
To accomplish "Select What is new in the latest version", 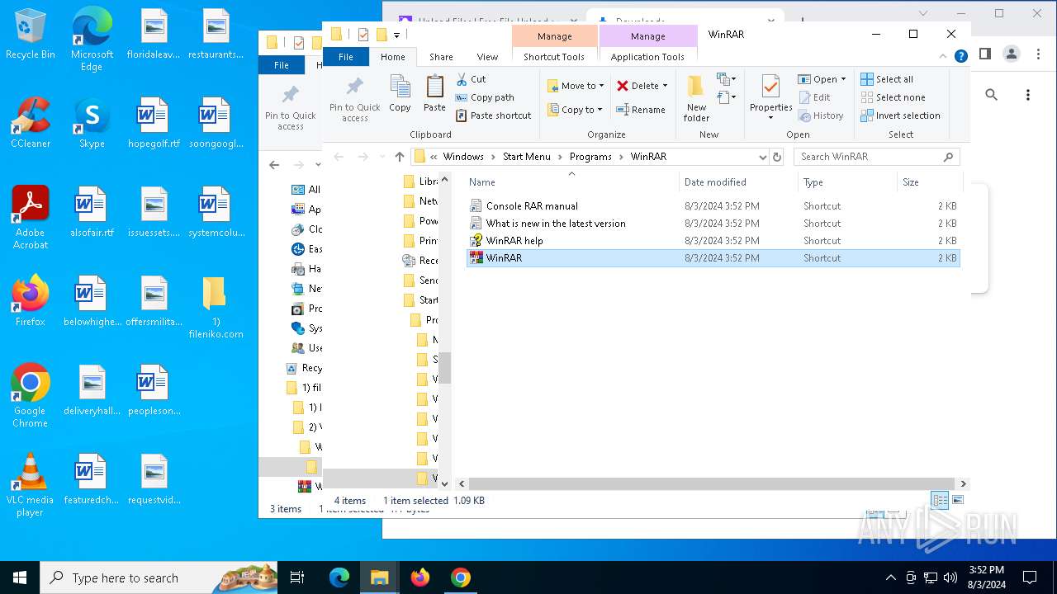I will 713,224.
